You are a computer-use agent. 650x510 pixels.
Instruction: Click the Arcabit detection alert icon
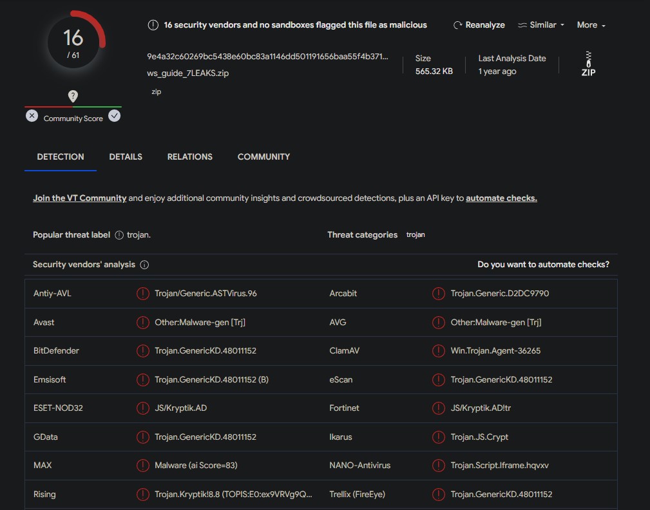(439, 294)
